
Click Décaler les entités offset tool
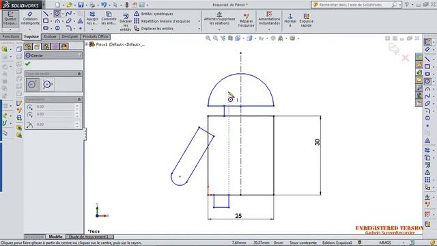[126, 22]
